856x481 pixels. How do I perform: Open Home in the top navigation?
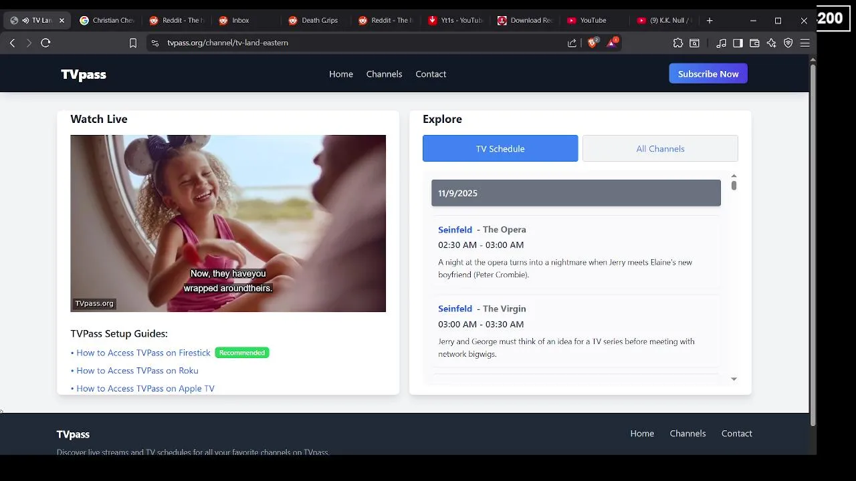[341, 74]
